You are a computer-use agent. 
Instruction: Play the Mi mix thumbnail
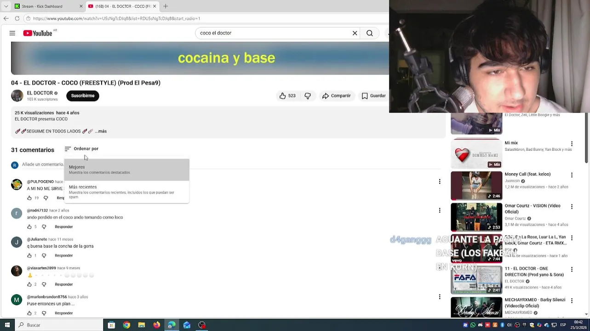point(476,154)
